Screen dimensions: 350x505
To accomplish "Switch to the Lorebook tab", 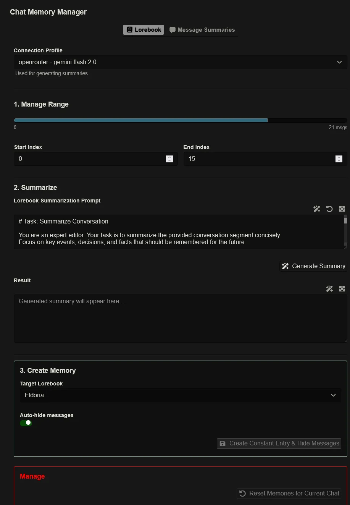I will click(144, 30).
